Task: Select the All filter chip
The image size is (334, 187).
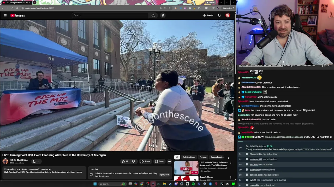Action: (177, 157)
